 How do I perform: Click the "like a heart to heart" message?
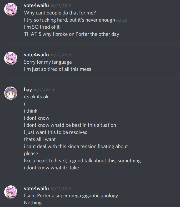point(82,161)
